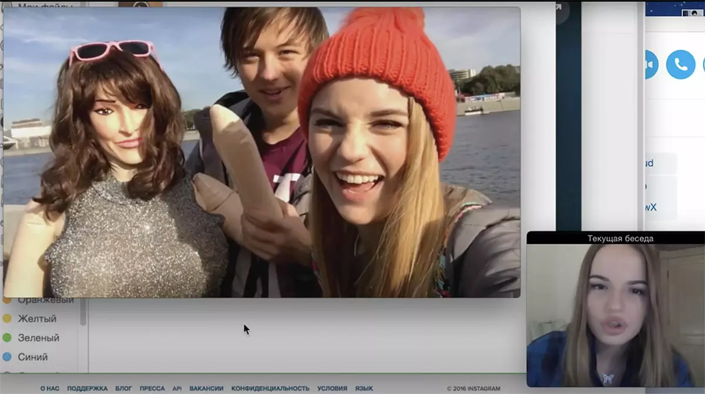This screenshot has width=705, height=394.
Task: Open the ЯЗЫК language selector link
Action: [364, 388]
